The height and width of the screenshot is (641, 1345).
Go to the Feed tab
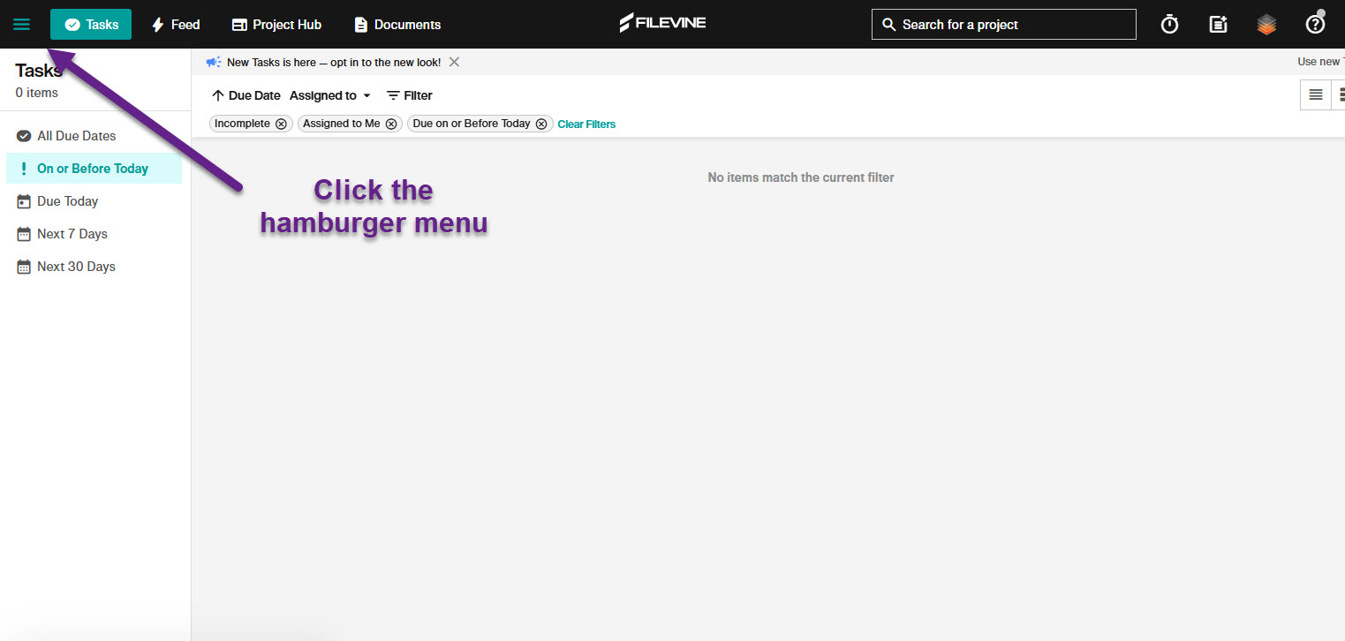pos(176,25)
